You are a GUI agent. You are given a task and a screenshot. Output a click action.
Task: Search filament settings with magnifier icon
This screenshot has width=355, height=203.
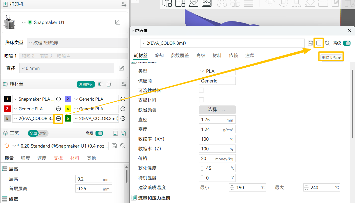coord(327,43)
